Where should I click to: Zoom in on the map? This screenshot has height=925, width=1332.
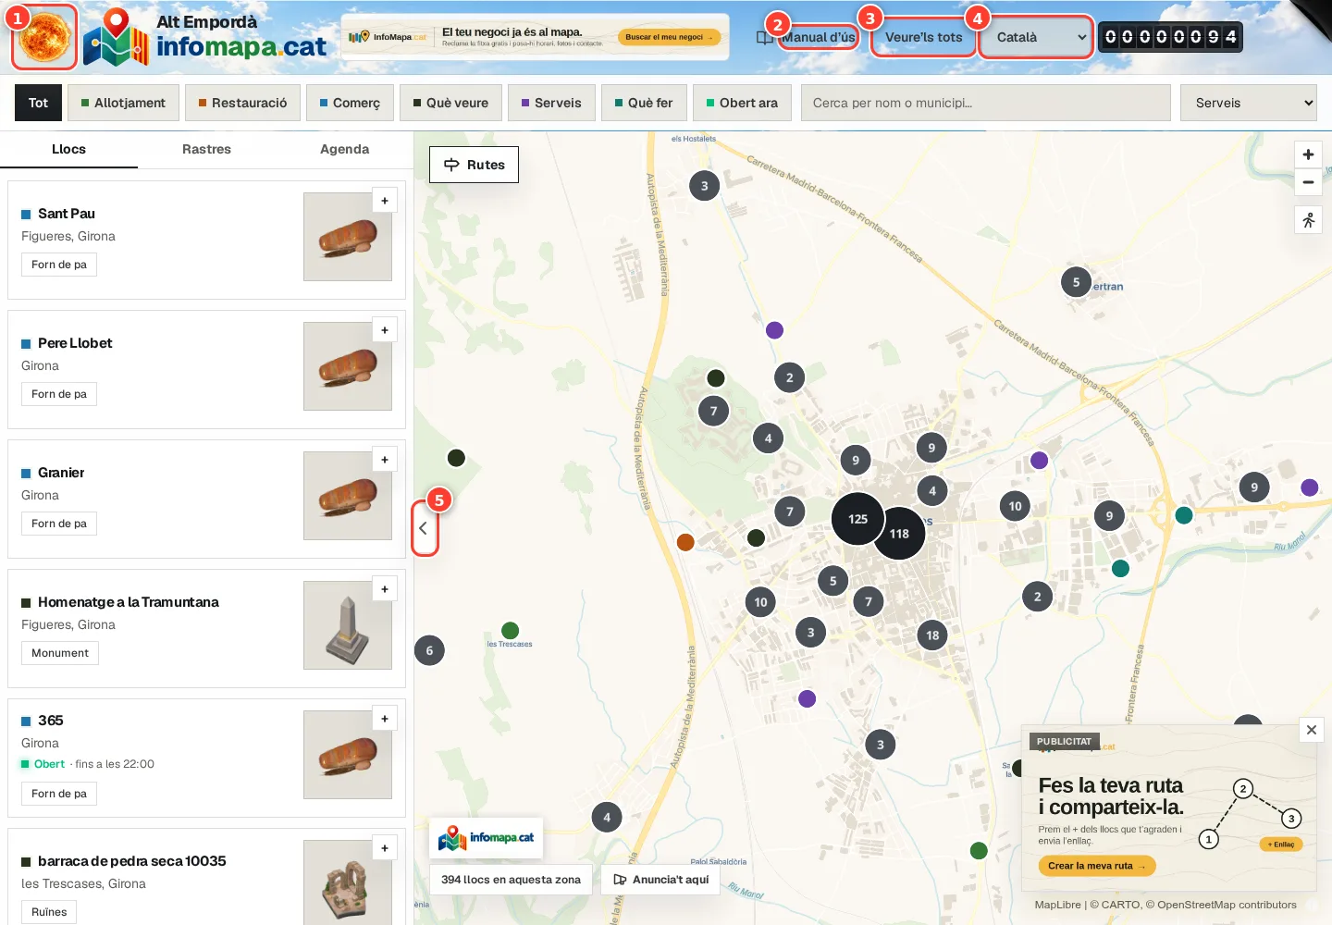coord(1308,154)
